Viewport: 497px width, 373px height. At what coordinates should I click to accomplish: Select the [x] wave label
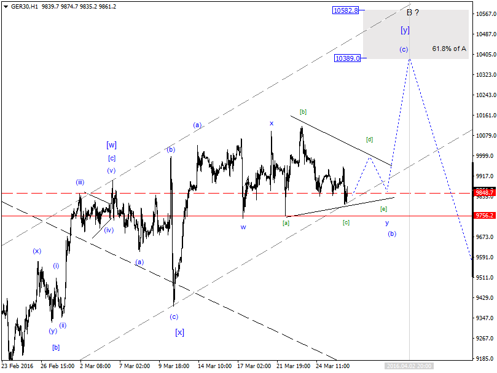179,332
